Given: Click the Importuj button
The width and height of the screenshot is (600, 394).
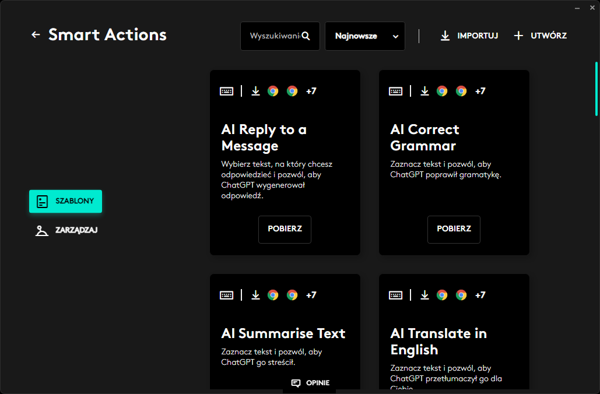Looking at the screenshot, I should click(x=469, y=36).
